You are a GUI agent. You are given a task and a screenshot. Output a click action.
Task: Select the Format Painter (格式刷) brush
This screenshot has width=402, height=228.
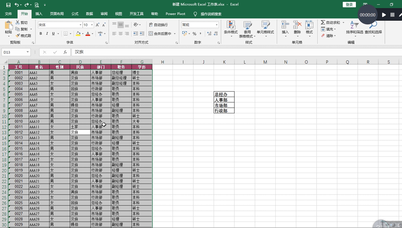click(18, 35)
